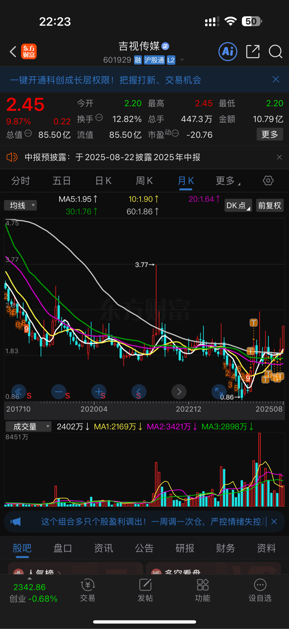The height and width of the screenshot is (629, 289).
Task: Switch to the 日K chart tab
Action: point(103,181)
